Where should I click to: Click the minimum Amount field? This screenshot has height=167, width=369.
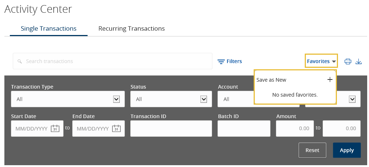coord(295,128)
